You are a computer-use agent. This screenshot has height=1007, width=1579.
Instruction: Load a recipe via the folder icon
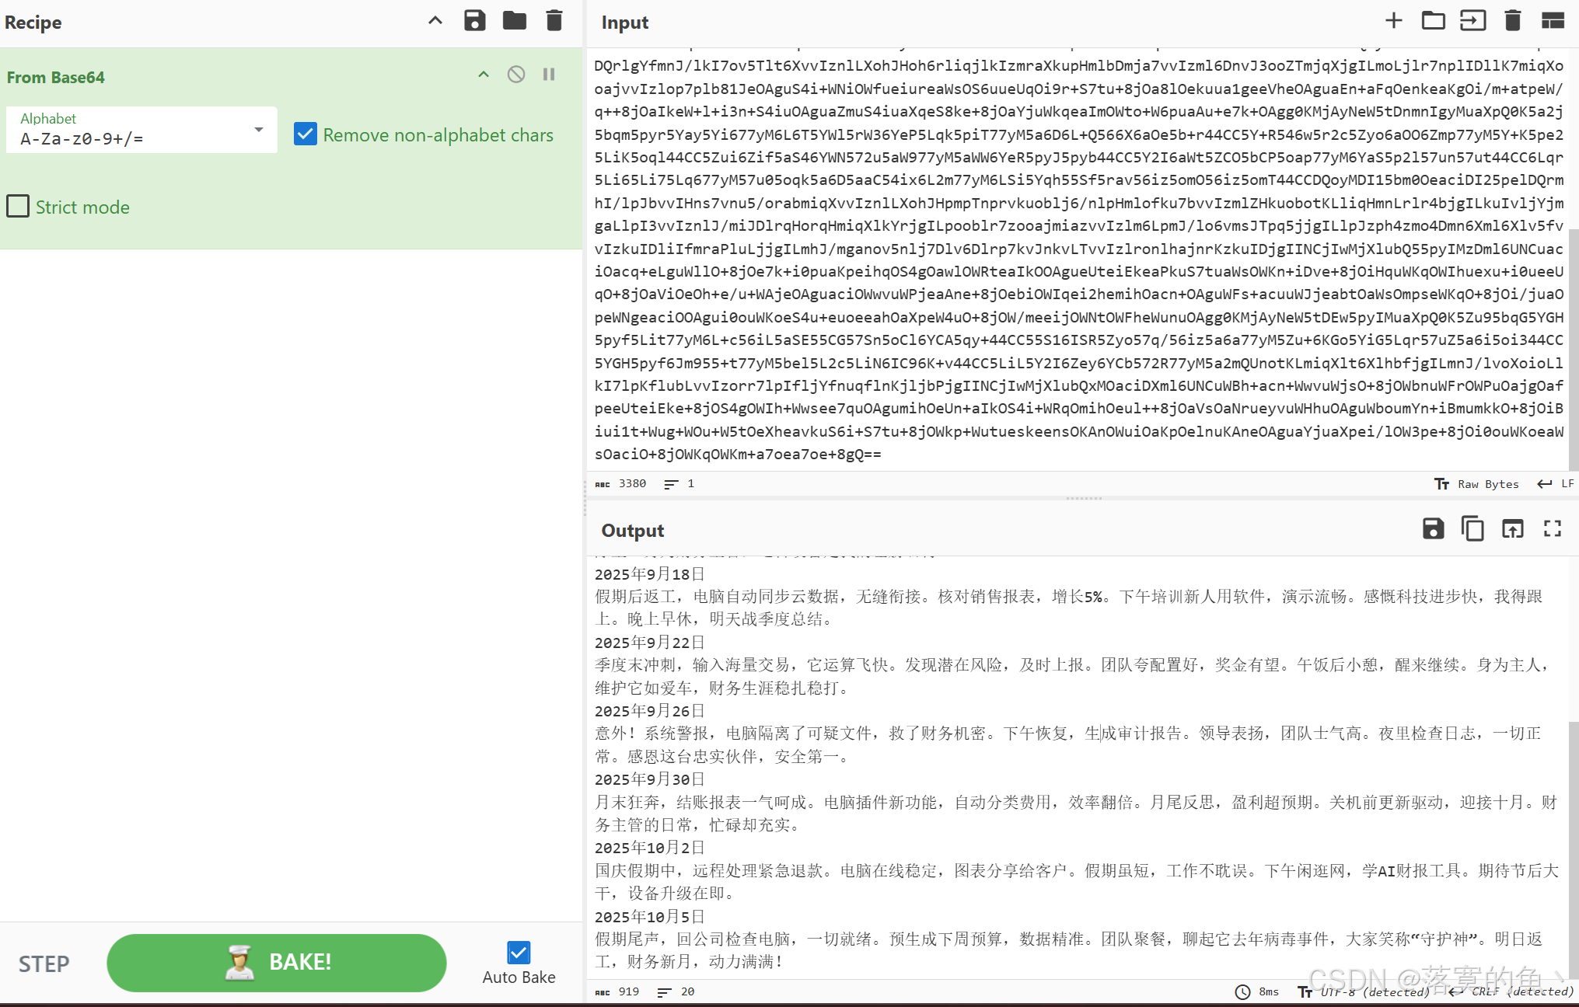514,21
